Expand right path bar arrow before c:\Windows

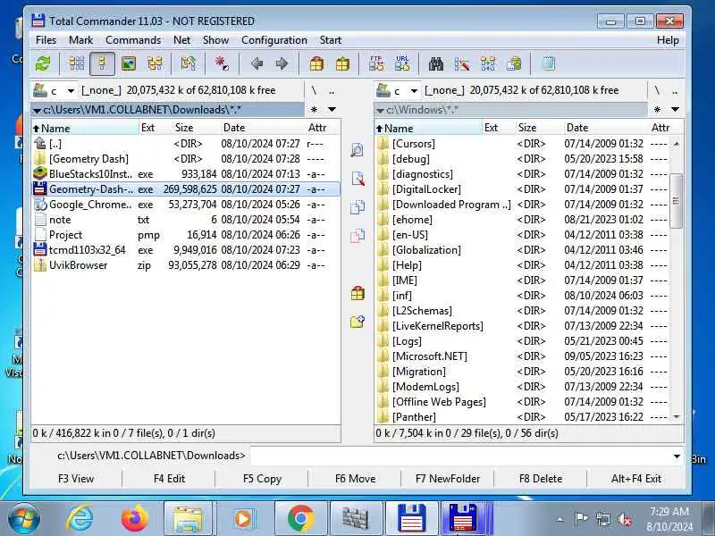tap(380, 110)
